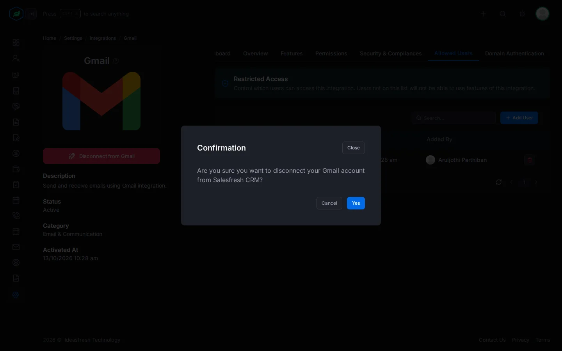Viewport: 562px width, 351px height.
Task: Go to Integrations in breadcrumb
Action: coord(103,38)
